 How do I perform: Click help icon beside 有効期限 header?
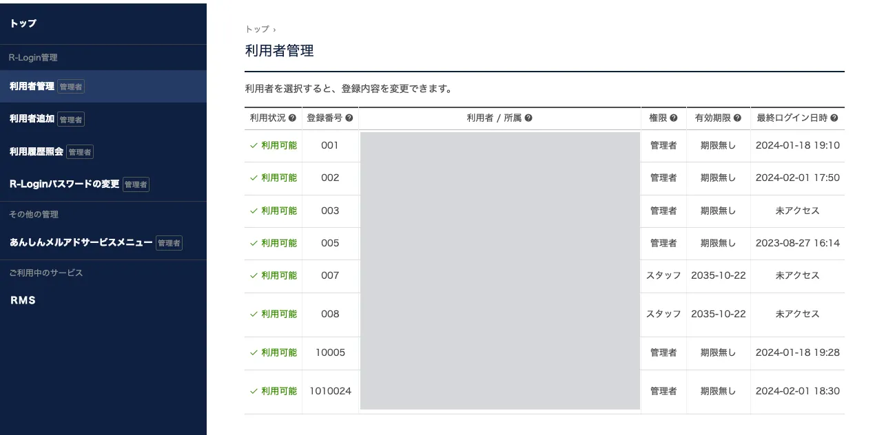(738, 118)
